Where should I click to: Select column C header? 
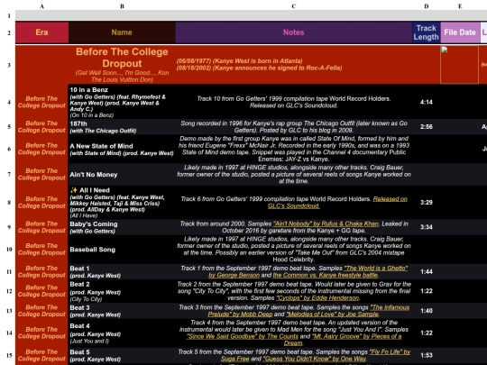tap(293, 6)
